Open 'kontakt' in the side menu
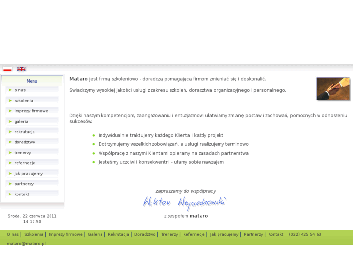 [32, 194]
